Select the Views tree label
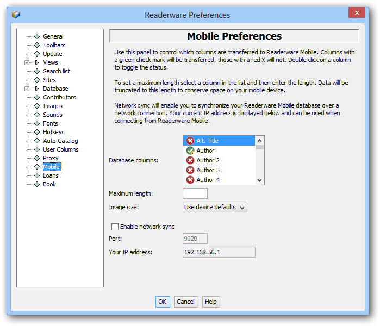This screenshot has height=326, width=380. coord(51,62)
